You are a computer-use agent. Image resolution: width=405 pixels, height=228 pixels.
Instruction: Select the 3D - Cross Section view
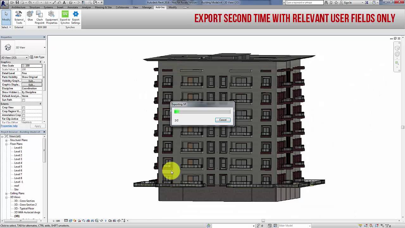pos(24,201)
